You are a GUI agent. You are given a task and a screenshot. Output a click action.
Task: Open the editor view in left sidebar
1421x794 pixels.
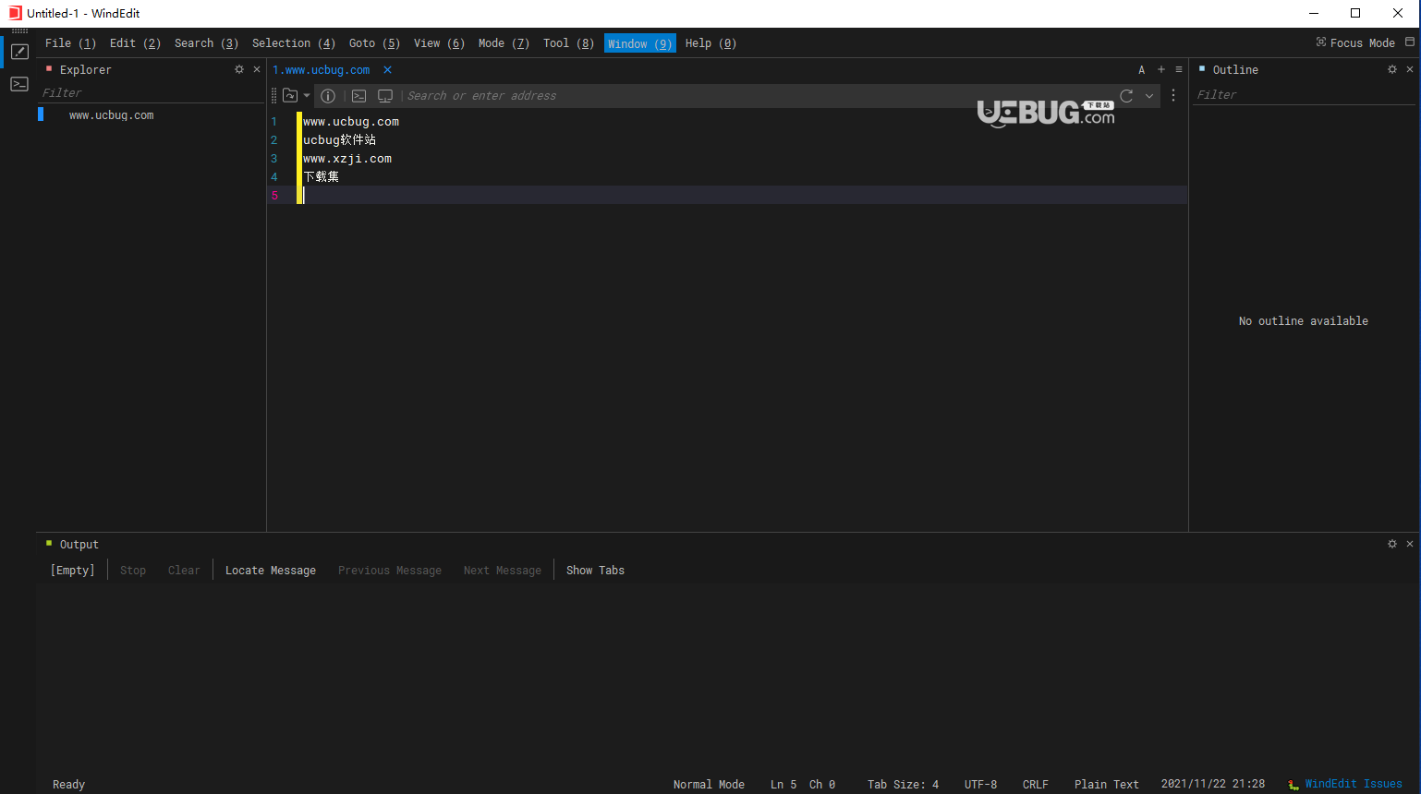click(19, 53)
